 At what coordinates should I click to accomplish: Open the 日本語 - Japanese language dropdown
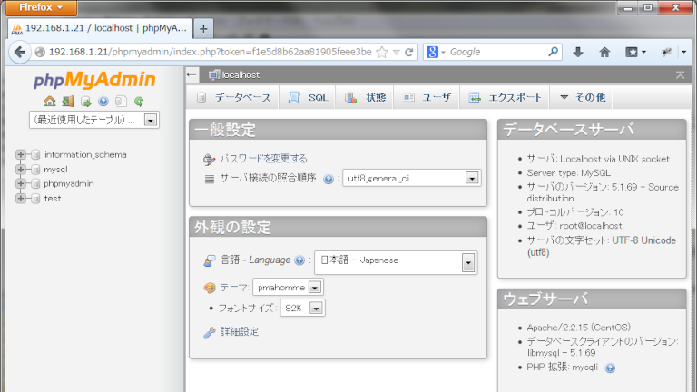pos(396,262)
